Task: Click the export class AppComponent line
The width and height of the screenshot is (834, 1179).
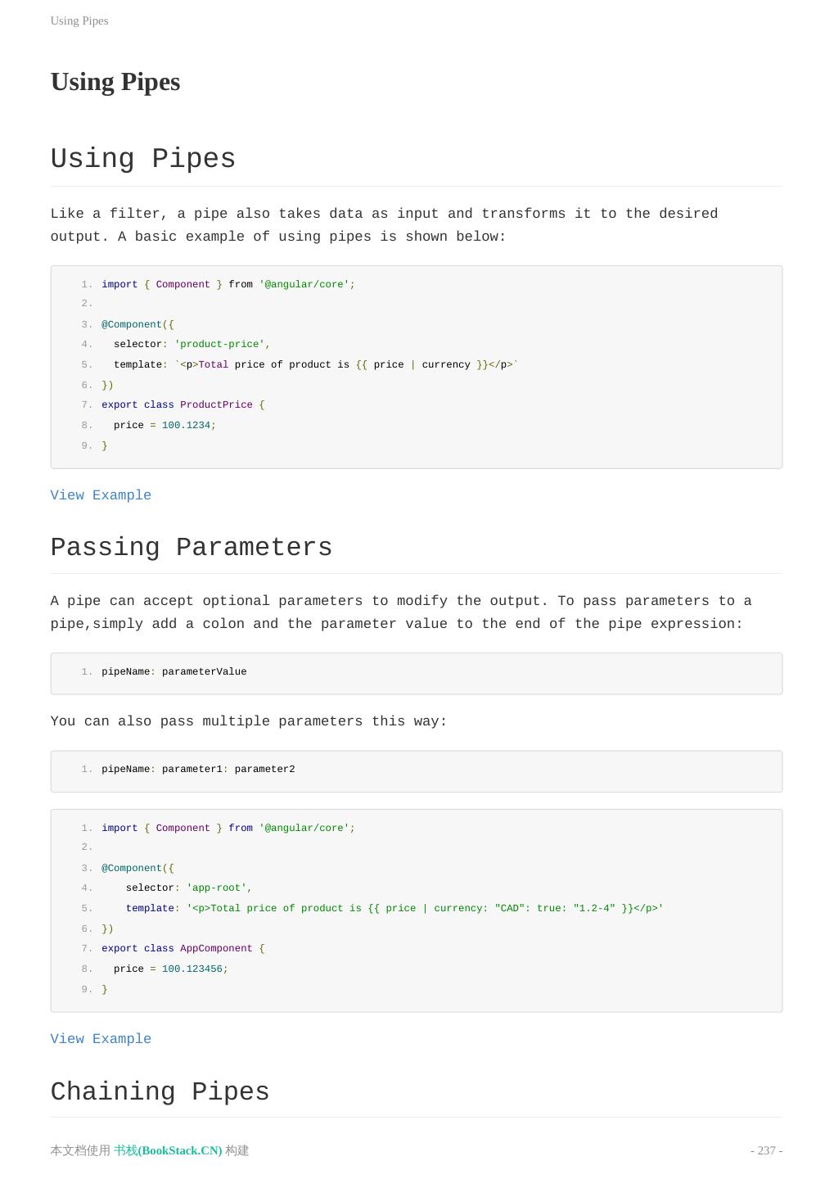Action: coord(183,949)
